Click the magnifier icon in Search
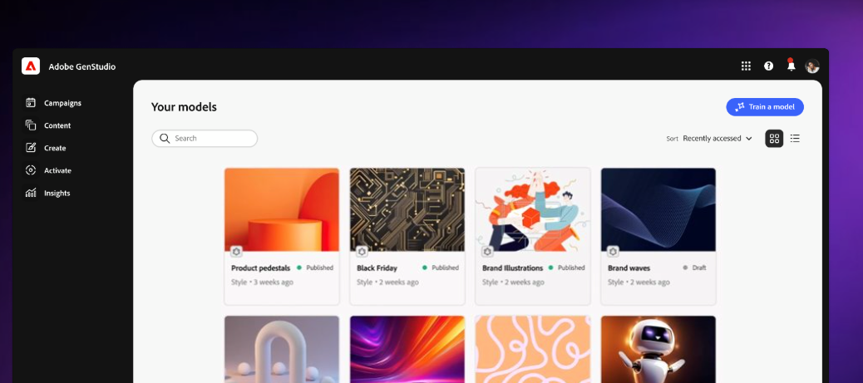The height and width of the screenshot is (383, 863). coord(165,139)
